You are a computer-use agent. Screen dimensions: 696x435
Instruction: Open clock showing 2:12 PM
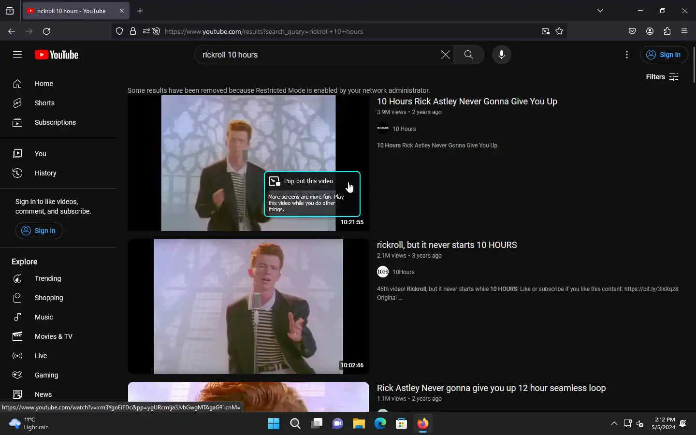(663, 424)
